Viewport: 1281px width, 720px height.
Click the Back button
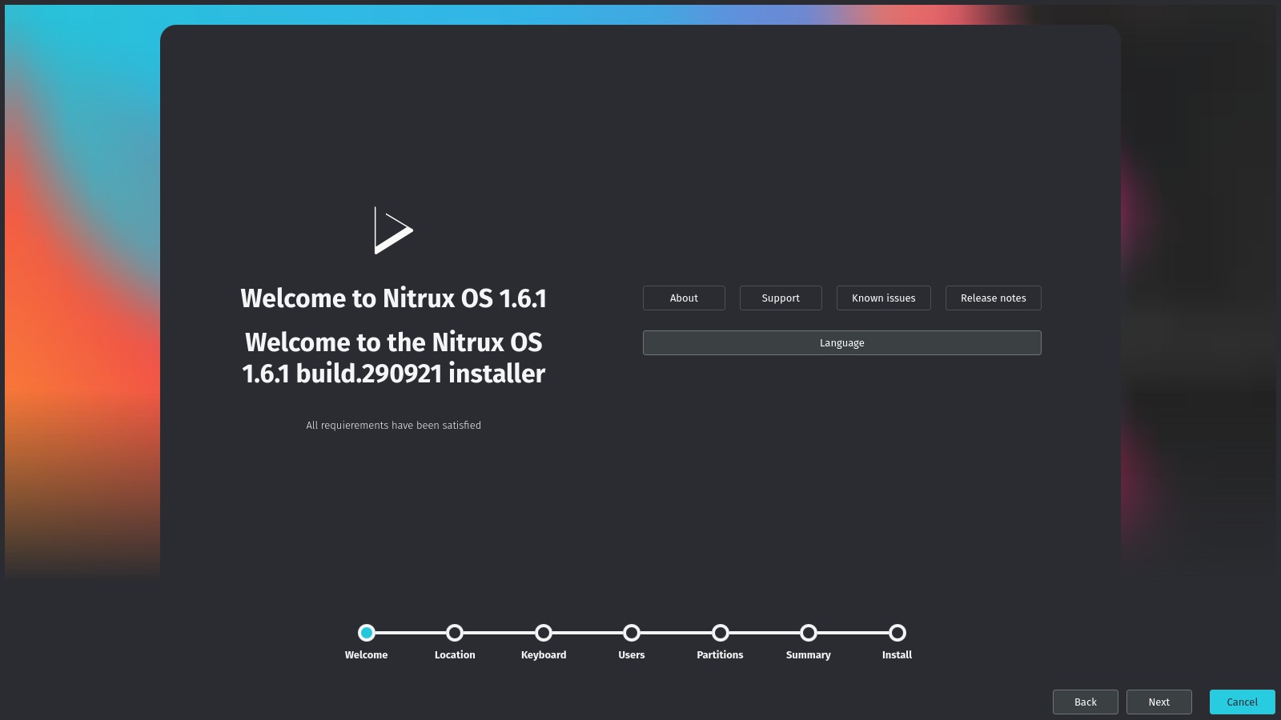pyautogui.click(x=1085, y=702)
